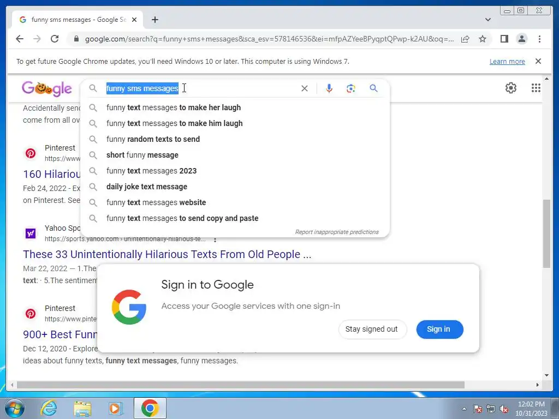559x419 pixels.
Task: Open the muted volume tray icon
Action: (504, 409)
